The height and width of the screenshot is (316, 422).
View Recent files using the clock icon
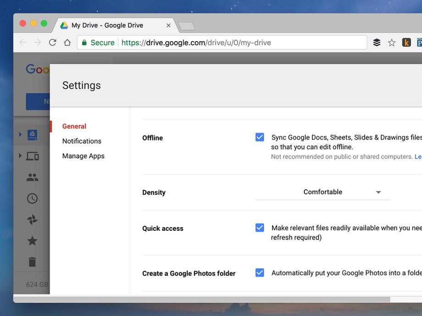(32, 198)
